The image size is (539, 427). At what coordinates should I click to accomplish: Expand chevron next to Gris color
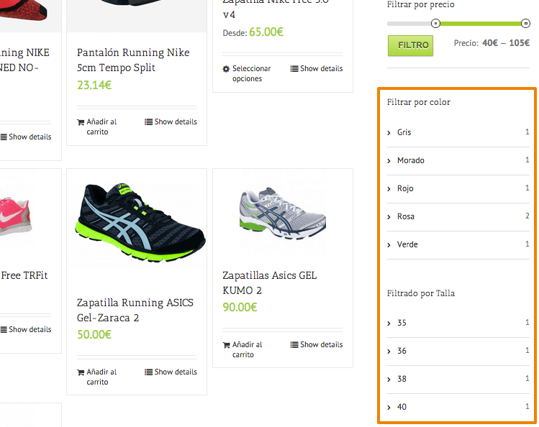(x=389, y=133)
